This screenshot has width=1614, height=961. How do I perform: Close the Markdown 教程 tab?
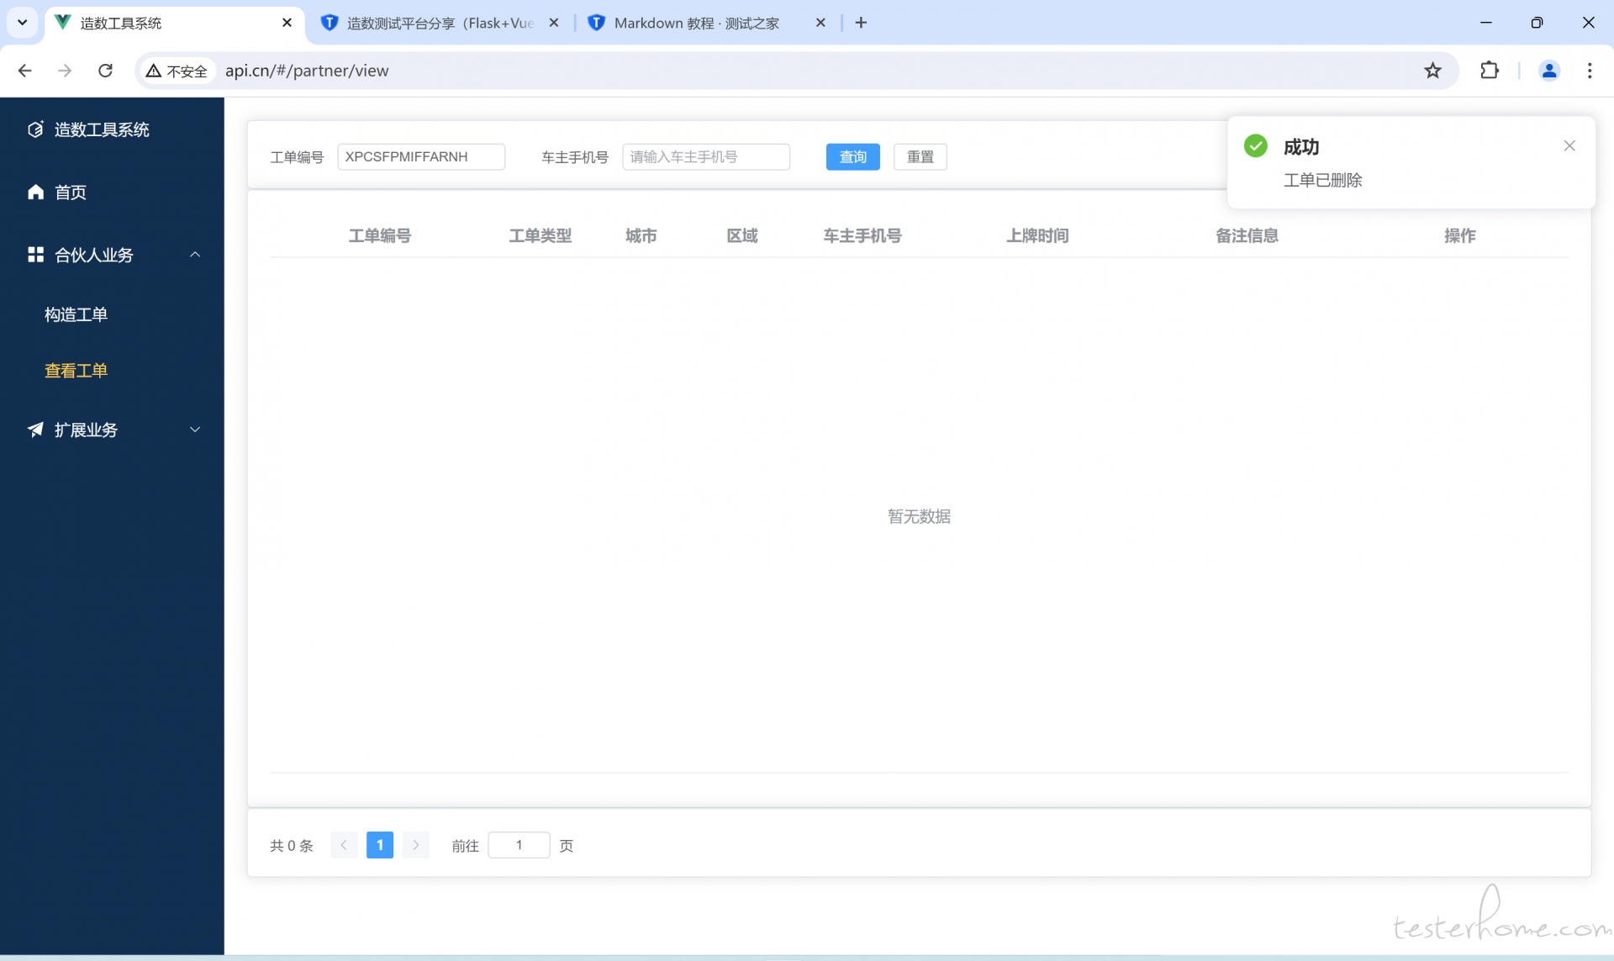[x=820, y=23]
